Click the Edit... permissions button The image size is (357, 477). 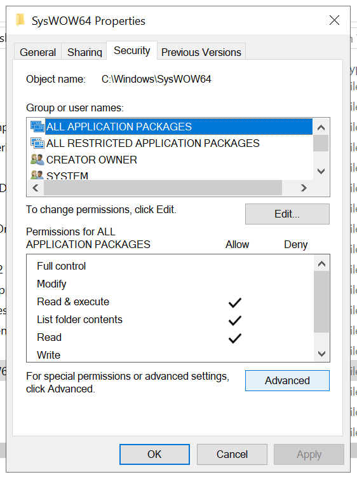point(287,214)
